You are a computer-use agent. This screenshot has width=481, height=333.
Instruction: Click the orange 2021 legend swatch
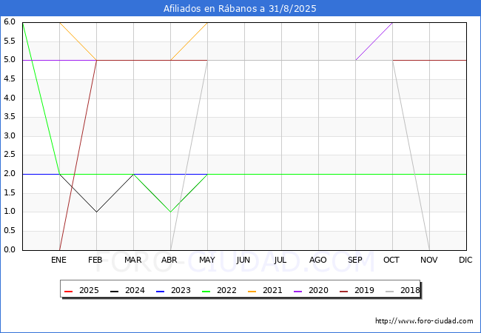252,291
